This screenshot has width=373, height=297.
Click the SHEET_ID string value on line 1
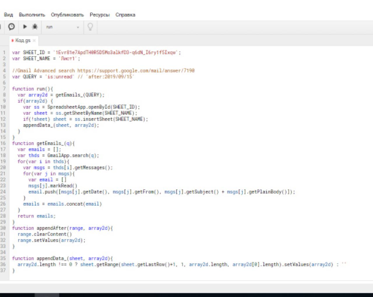(116, 53)
